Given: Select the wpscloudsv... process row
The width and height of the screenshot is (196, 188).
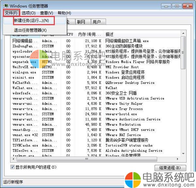Looking at the screenshot, I should 96,52.
